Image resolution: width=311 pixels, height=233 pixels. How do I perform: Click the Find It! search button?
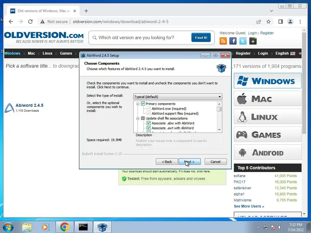coord(201,37)
